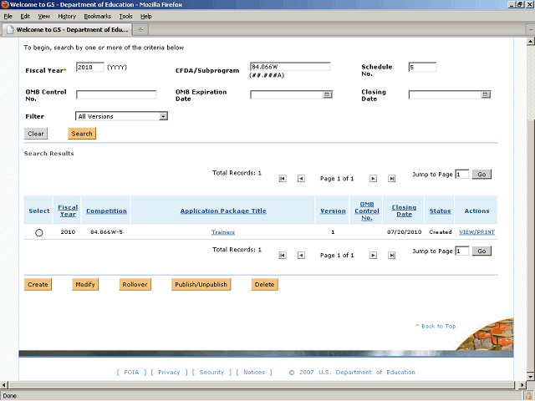Open the Trainers application package link
The height and width of the screenshot is (401, 535).
point(223,232)
